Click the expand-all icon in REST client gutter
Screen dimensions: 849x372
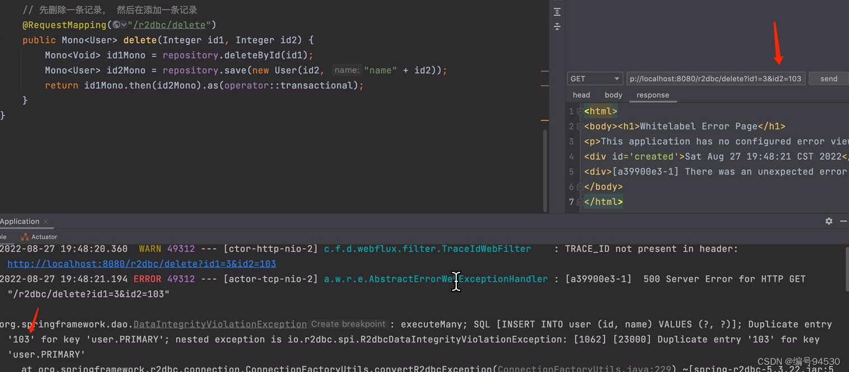tap(557, 12)
